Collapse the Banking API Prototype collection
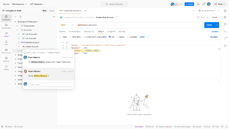The width and height of the screenshot is (229, 129). click(x=15, y=22)
